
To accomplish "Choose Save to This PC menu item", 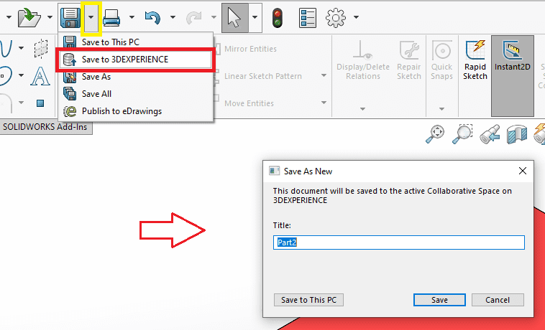I will point(136,42).
